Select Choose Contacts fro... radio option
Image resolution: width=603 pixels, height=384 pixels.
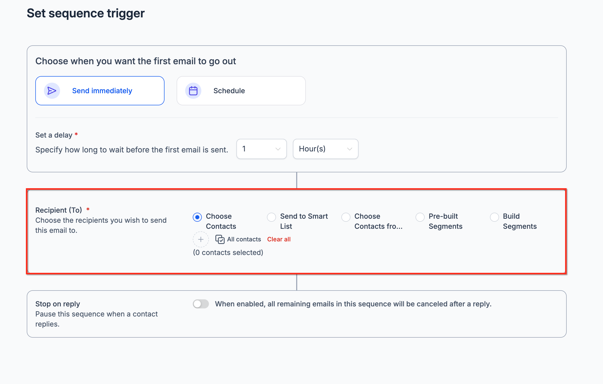pyautogui.click(x=346, y=217)
